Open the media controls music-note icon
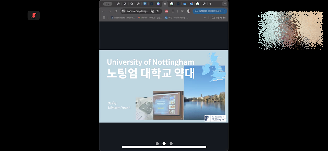 tap(182, 11)
